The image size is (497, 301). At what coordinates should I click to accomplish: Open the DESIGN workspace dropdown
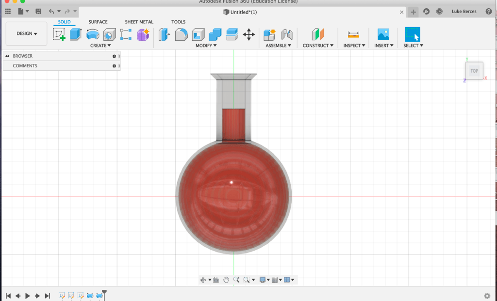pyautogui.click(x=27, y=34)
